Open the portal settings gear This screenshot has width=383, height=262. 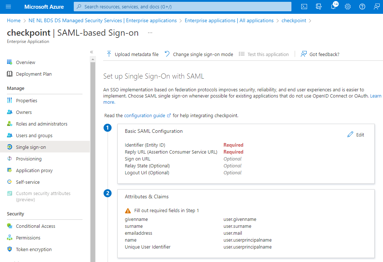click(348, 6)
